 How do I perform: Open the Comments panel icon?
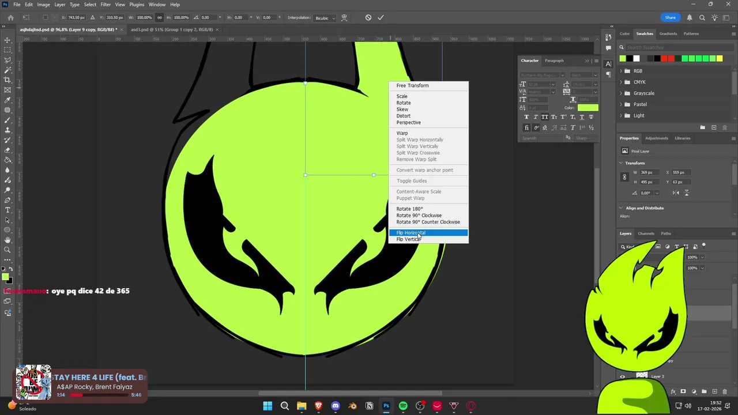click(608, 48)
